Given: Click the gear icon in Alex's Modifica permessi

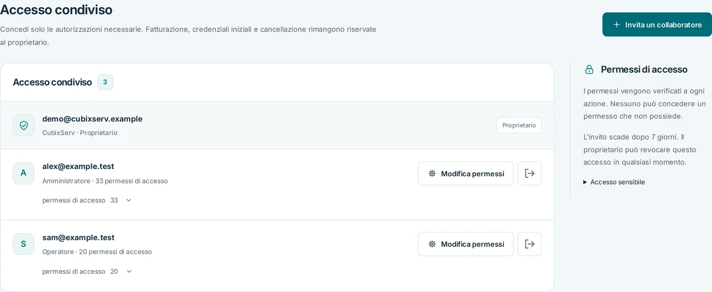Looking at the screenshot, I should 432,174.
